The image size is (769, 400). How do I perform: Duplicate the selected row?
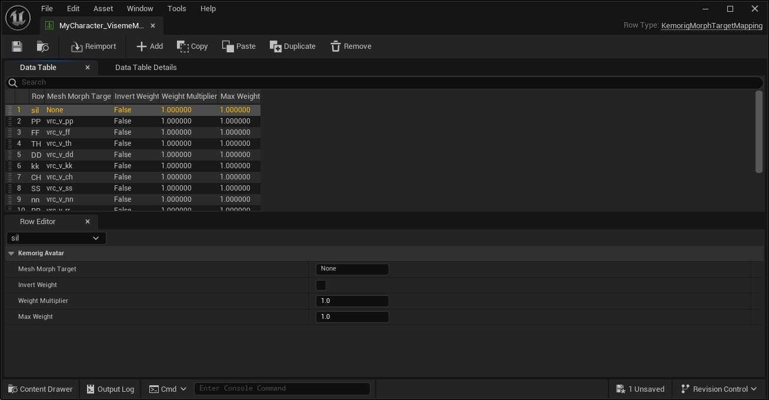(293, 46)
